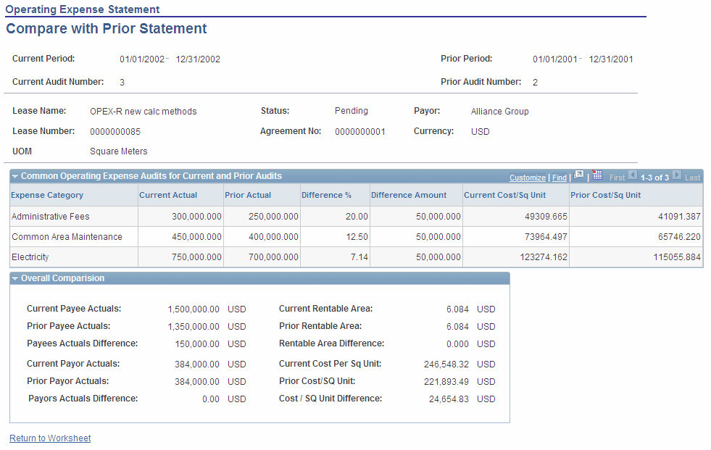Collapse the Common Operating Expense Audits section

16,175
